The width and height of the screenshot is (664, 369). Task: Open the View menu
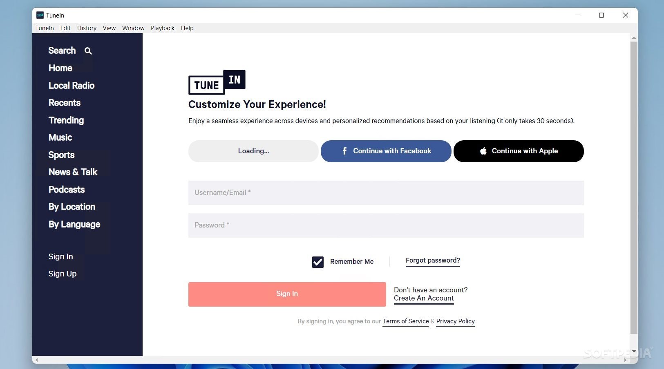(x=109, y=28)
